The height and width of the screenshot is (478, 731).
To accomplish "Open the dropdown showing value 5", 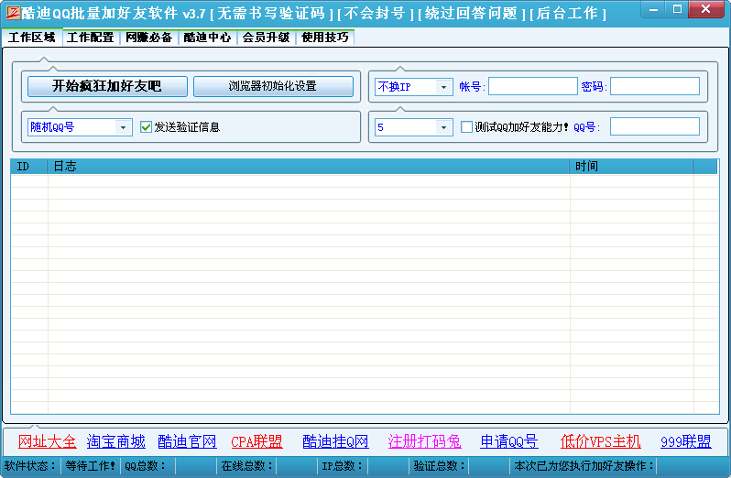I will click(x=443, y=127).
